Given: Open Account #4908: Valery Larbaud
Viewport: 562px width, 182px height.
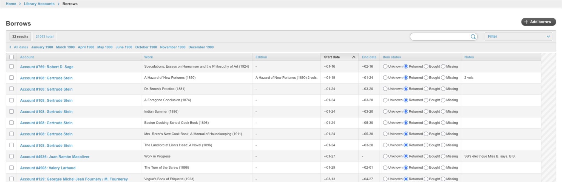Looking at the screenshot, I should pyautogui.click(x=48, y=168).
